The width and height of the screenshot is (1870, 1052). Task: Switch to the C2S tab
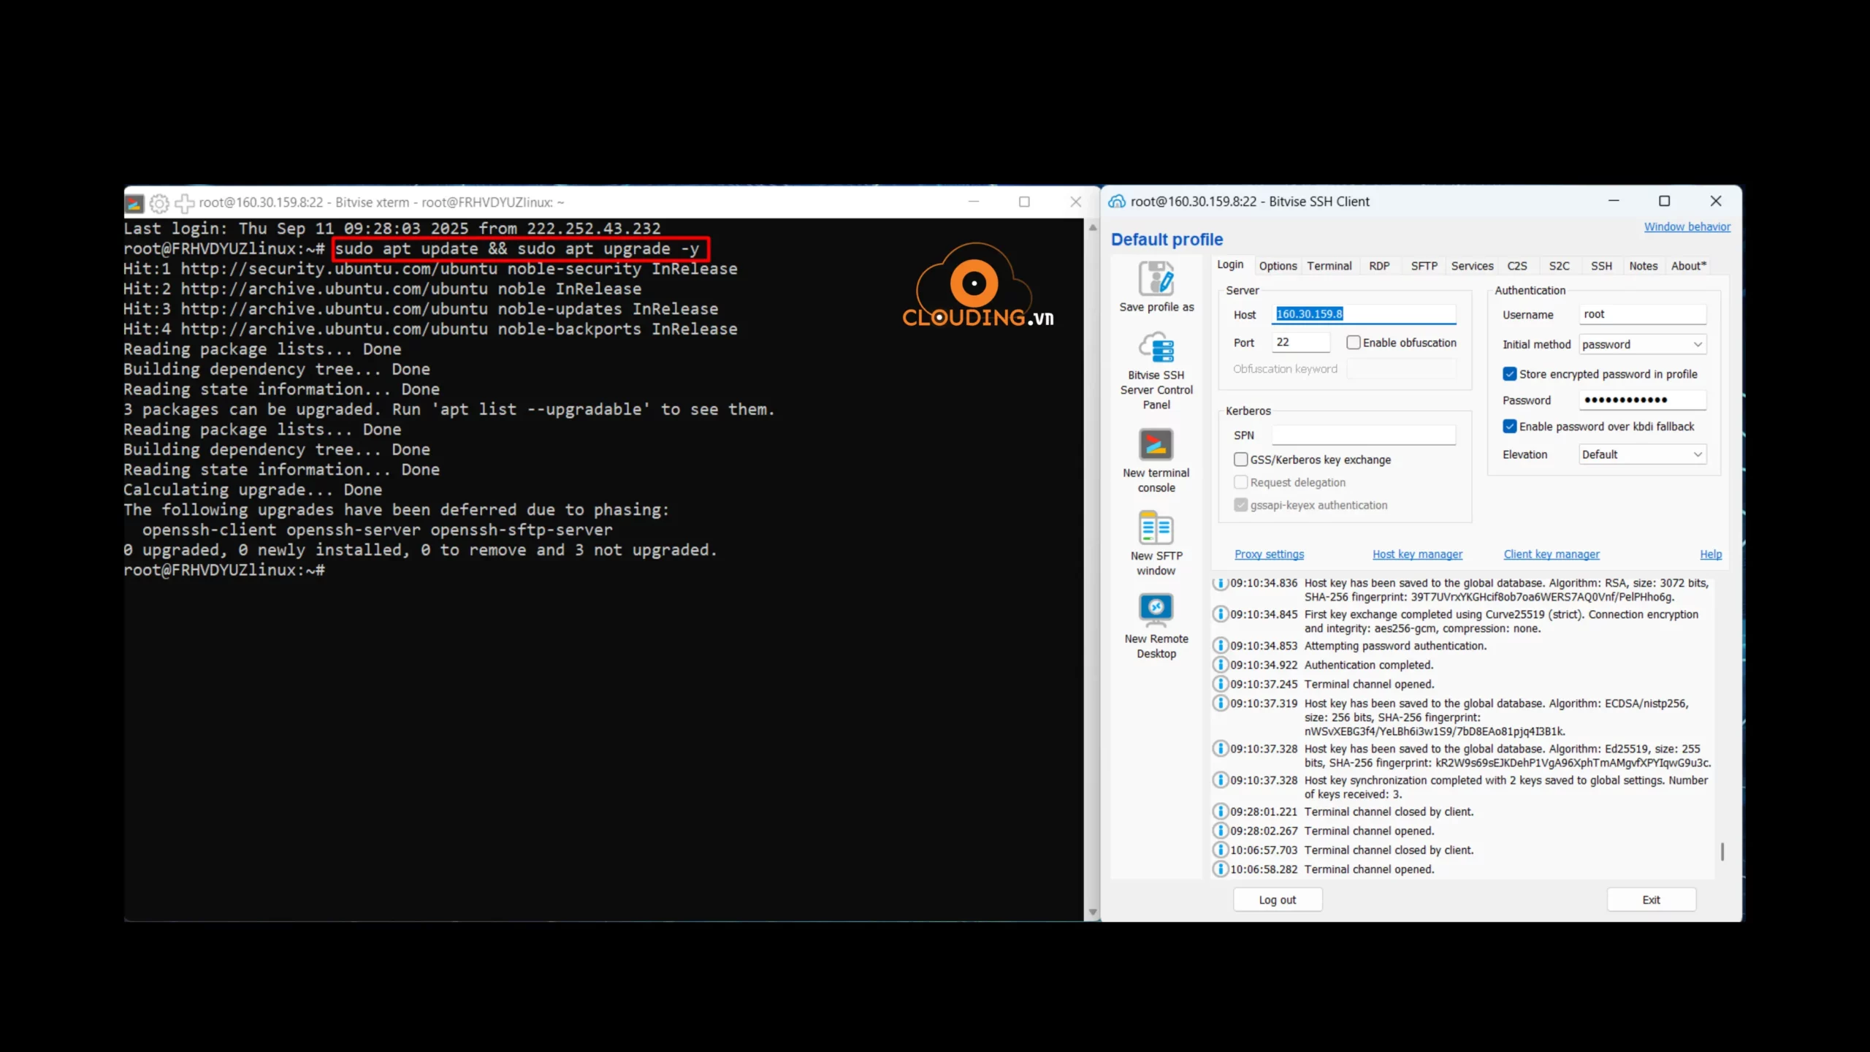[1517, 266]
